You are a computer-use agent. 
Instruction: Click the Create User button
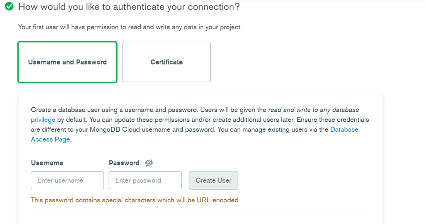click(213, 180)
